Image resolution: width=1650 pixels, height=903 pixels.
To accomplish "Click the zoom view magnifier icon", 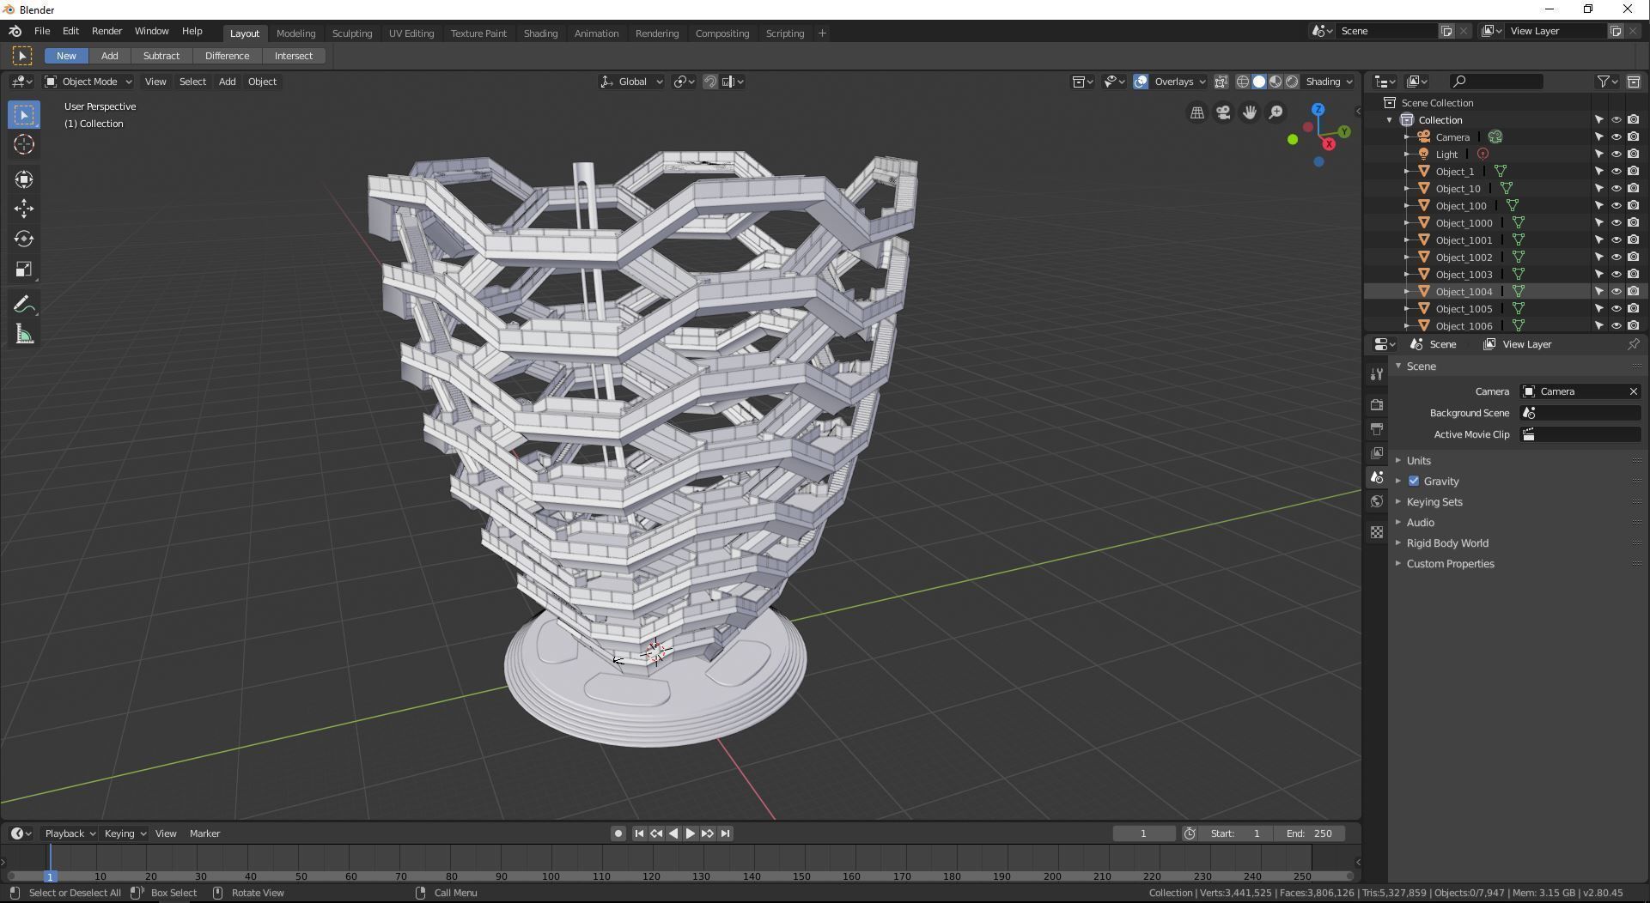I will tap(1276, 112).
